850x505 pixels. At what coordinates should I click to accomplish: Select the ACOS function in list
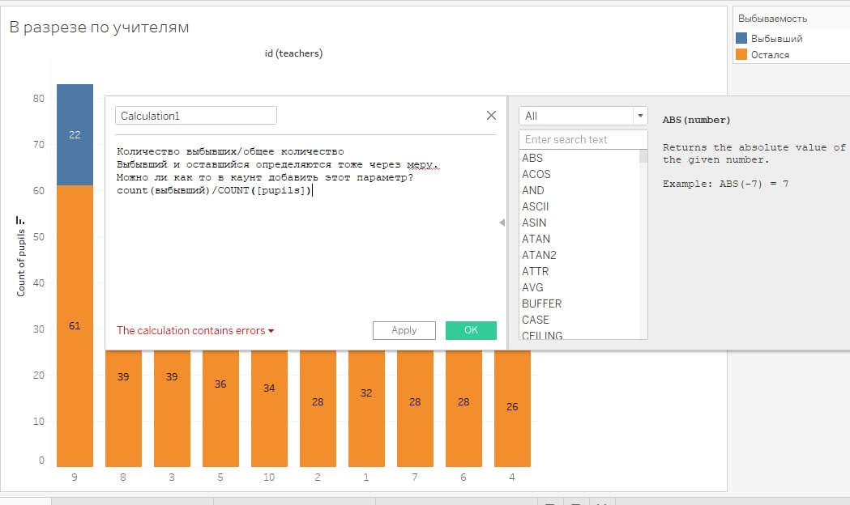[x=536, y=174]
